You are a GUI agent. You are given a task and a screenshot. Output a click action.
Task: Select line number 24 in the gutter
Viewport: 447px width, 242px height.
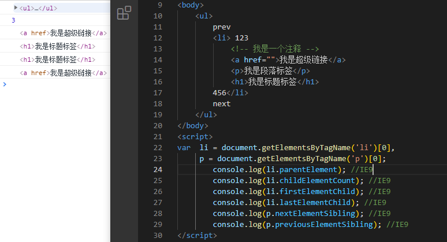tap(158, 170)
